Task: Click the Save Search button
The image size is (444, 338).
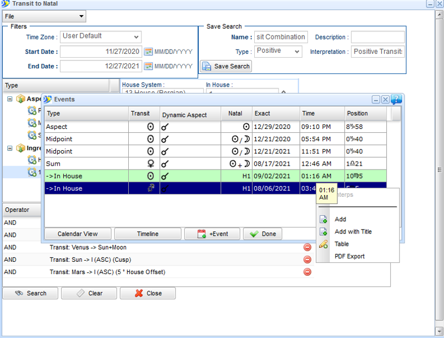Action: (x=226, y=66)
